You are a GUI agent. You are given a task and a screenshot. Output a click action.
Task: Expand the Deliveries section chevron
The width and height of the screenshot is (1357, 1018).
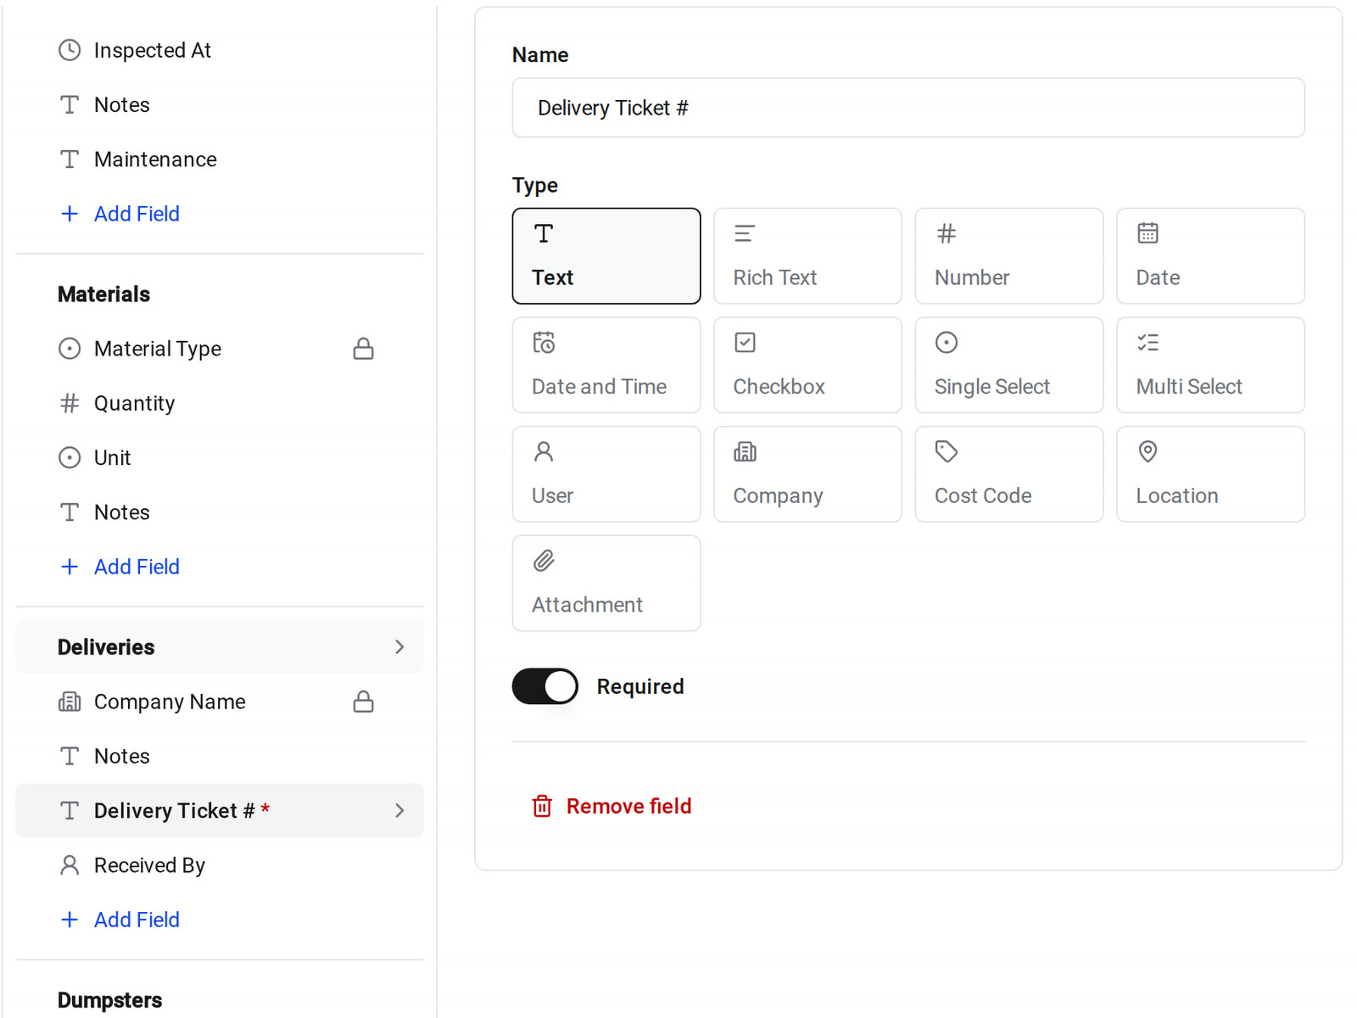pos(399,647)
